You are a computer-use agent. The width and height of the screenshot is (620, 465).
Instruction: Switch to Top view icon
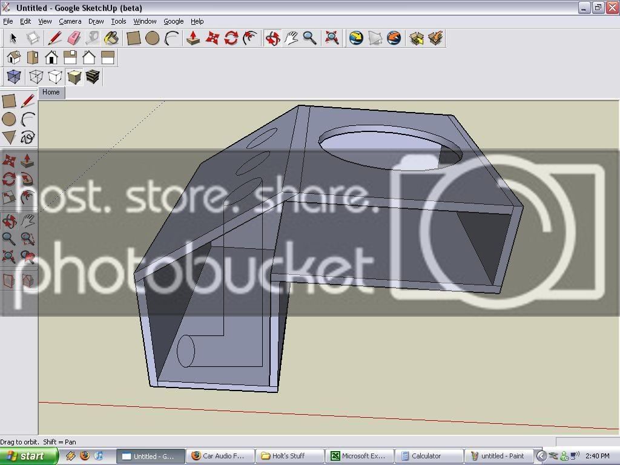click(33, 58)
